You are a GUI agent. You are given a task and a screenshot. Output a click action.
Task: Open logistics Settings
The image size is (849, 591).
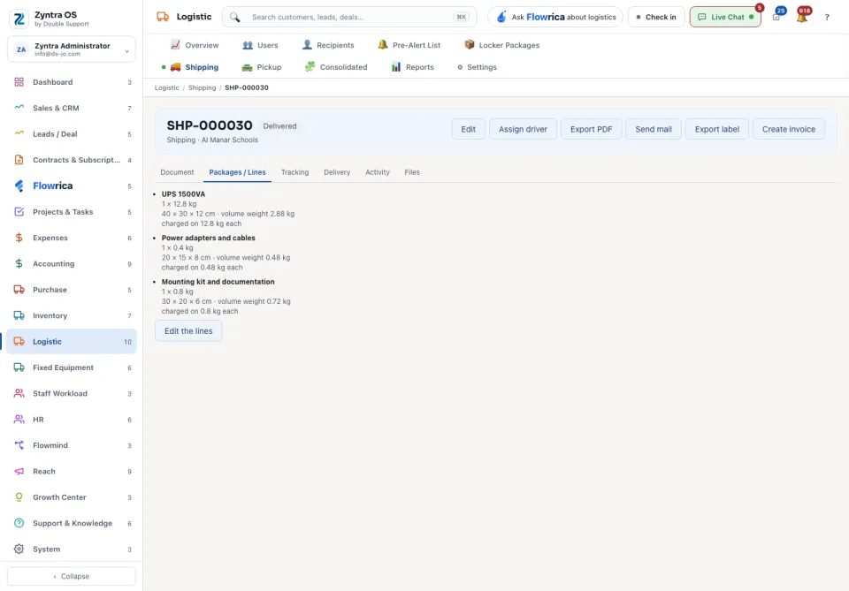[477, 67]
